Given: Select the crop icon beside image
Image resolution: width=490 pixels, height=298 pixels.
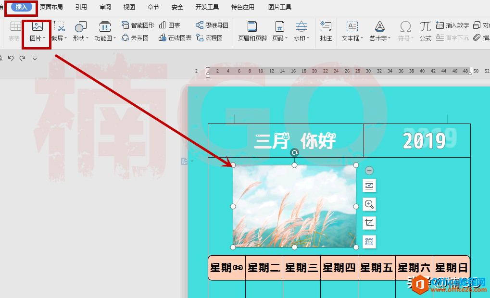Looking at the screenshot, I should [x=369, y=223].
